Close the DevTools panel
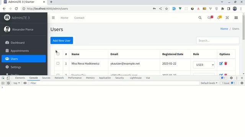 (x=242, y=78)
